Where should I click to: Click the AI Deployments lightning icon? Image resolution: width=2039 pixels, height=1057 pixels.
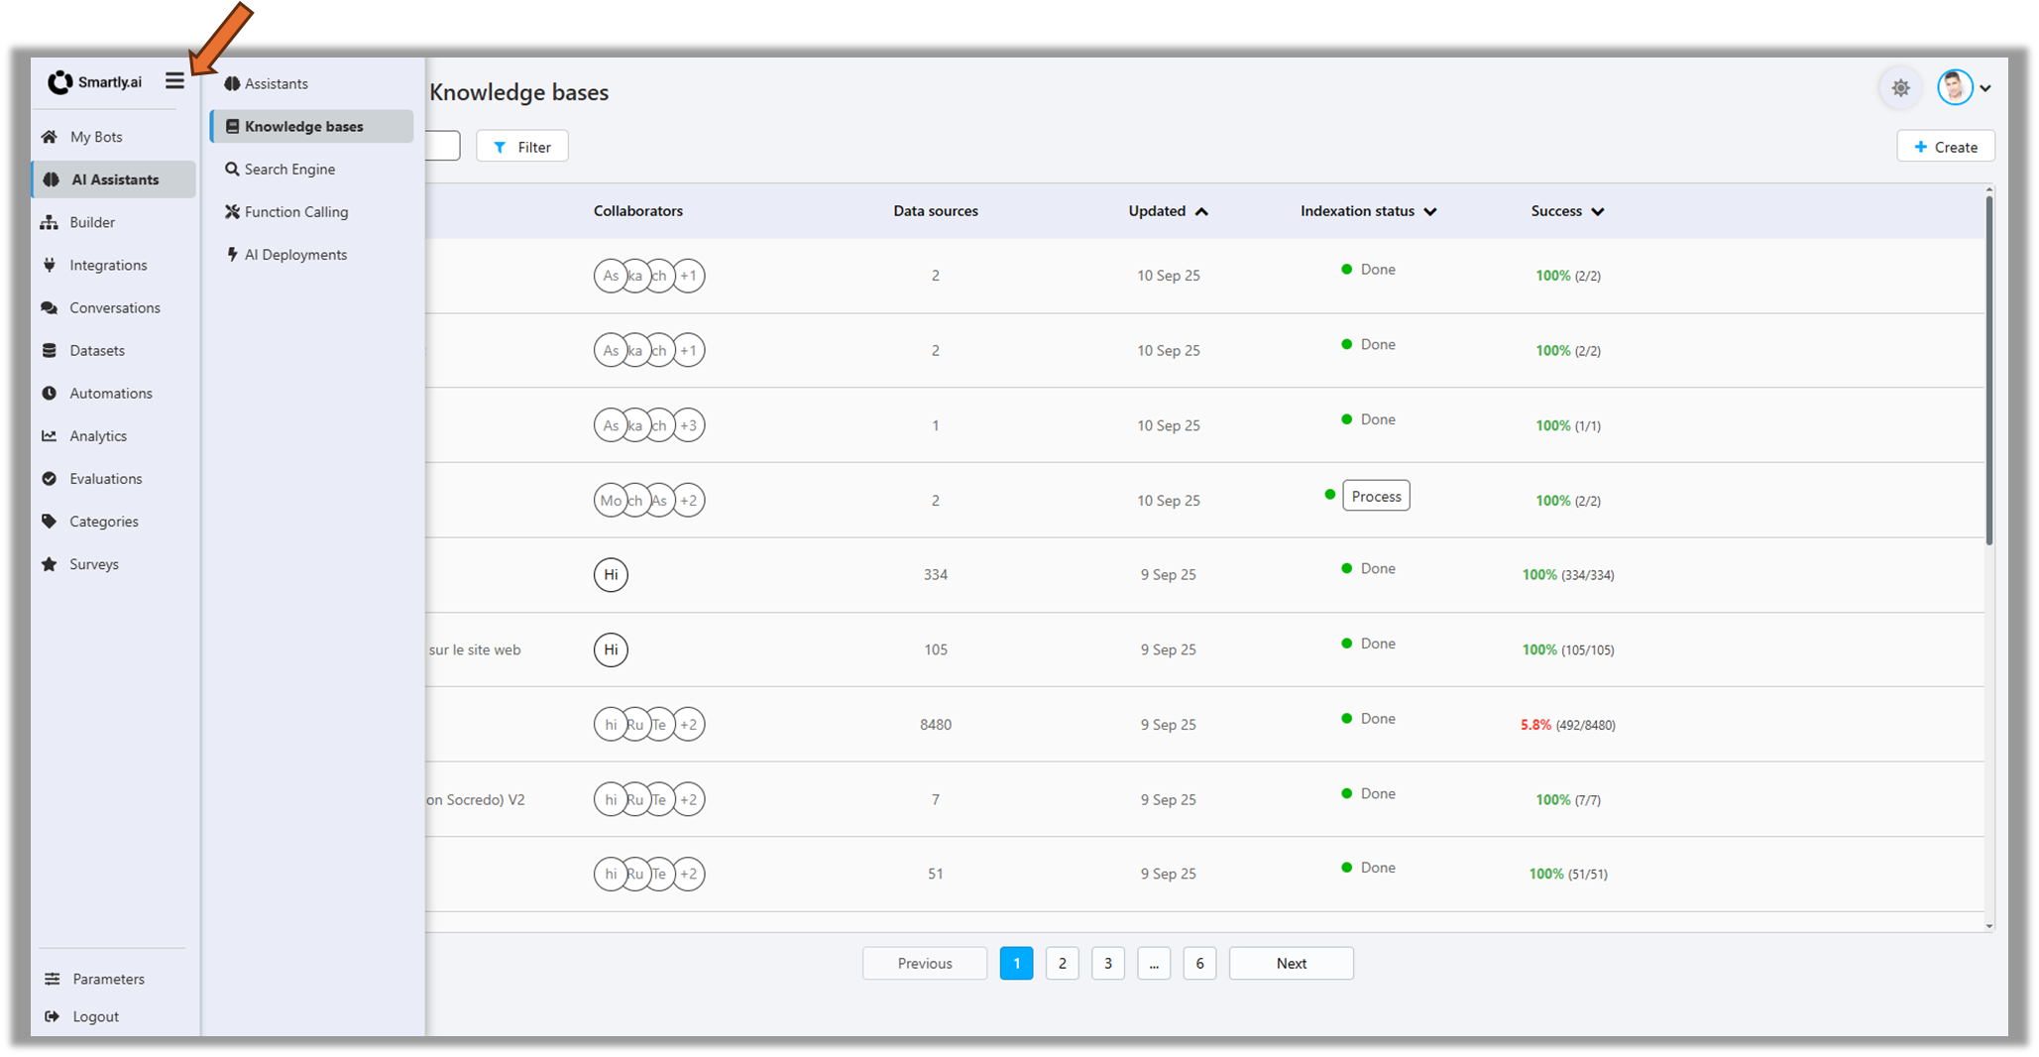click(232, 254)
